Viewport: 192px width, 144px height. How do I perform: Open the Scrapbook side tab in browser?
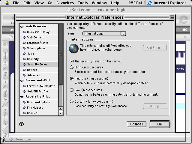coord(5,117)
